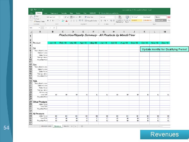
Task: Click the Insert Function fx icon
Action: coord(54,28)
